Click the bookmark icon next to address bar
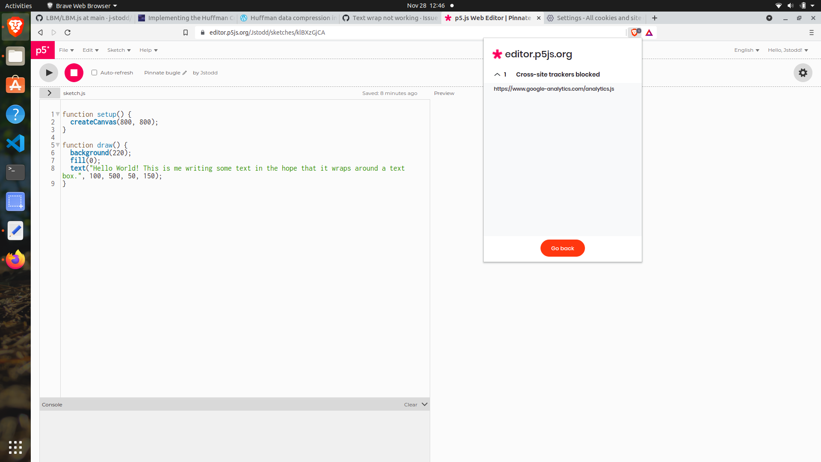This screenshot has height=462, width=821. point(186,32)
